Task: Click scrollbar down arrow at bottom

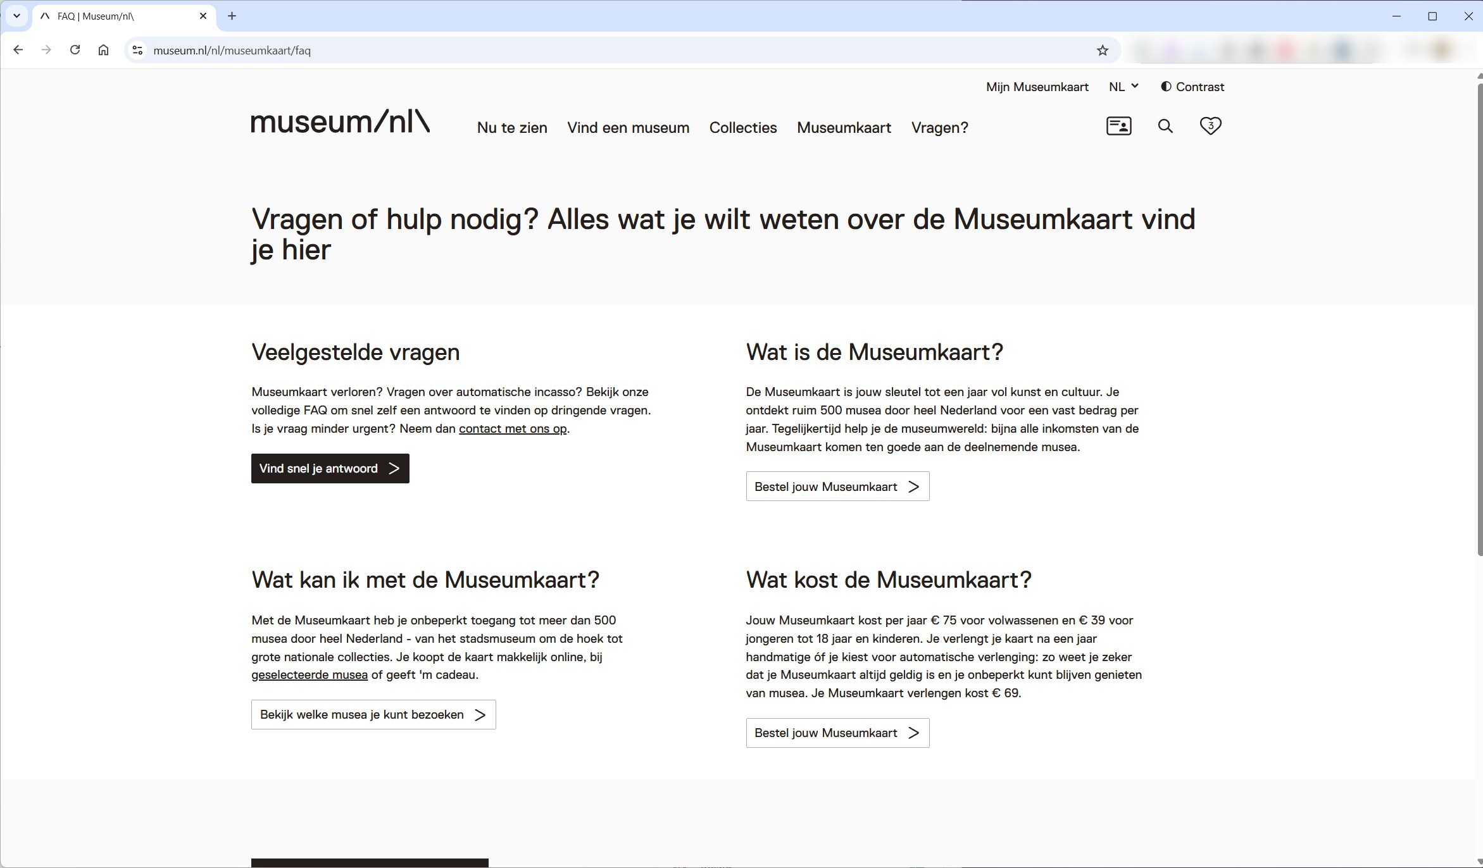Action: 1480,863
